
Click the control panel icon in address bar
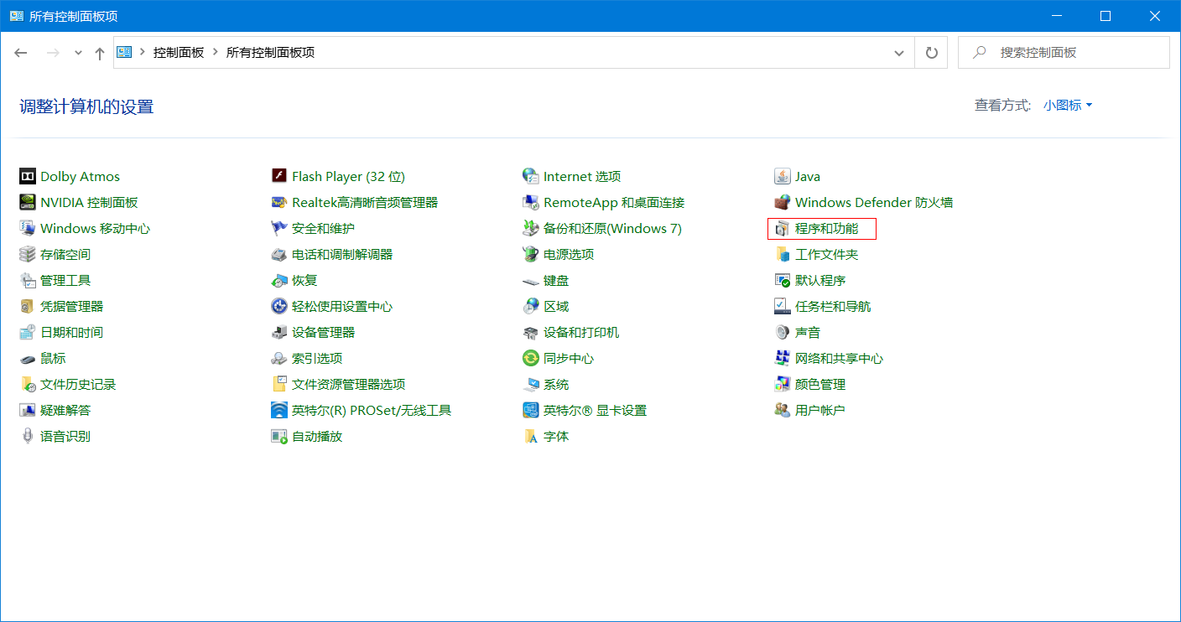[x=124, y=52]
